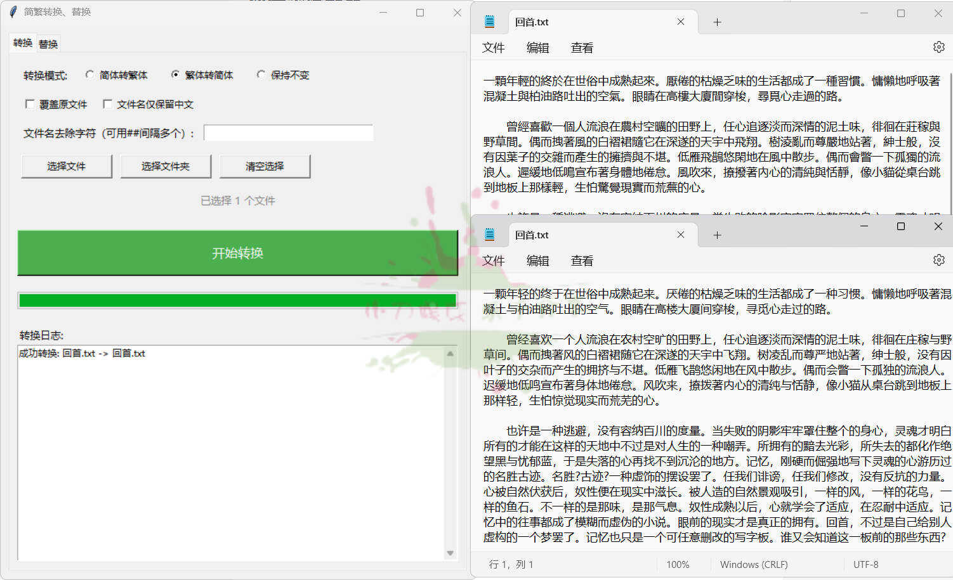This screenshot has width=953, height=580.
Task: Open settings gear in top Notepad window
Action: click(938, 46)
